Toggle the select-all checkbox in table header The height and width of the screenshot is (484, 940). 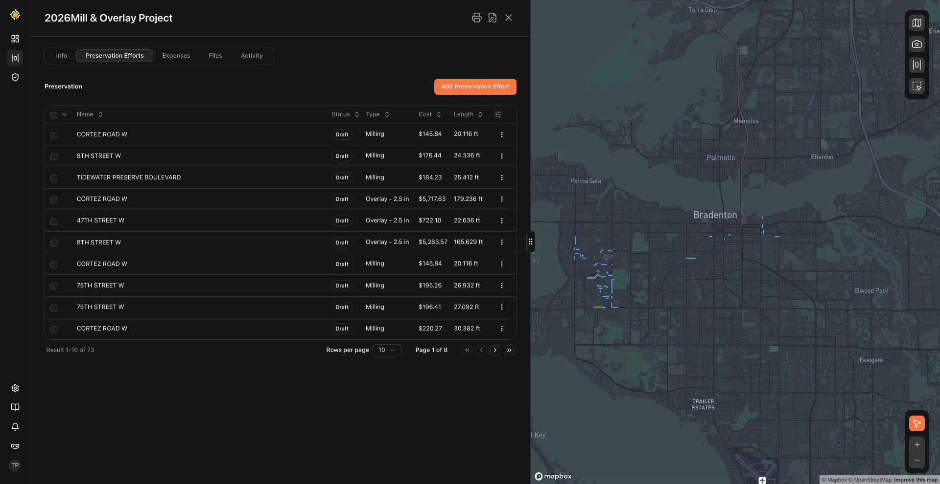click(54, 115)
